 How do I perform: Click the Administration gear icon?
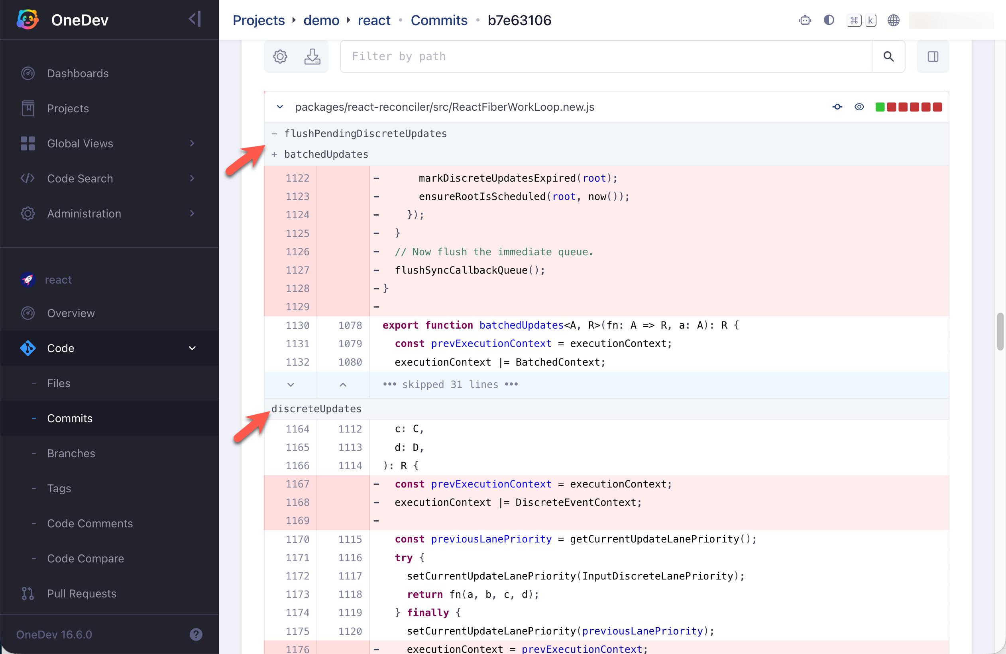[28, 213]
